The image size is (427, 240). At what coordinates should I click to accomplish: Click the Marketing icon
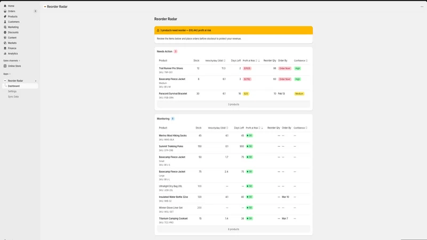click(5, 27)
